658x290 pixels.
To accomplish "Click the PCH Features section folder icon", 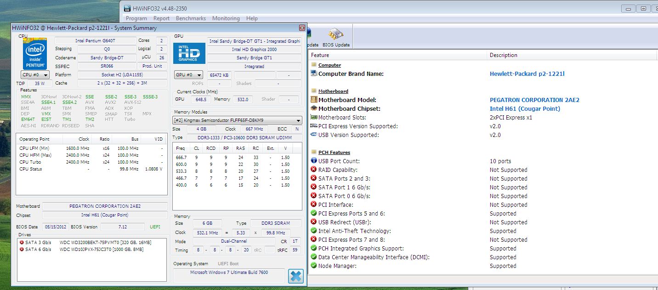I will coord(314,152).
